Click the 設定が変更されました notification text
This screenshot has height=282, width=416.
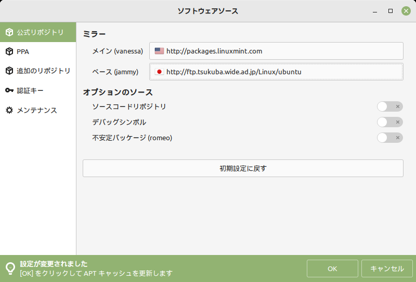(54, 264)
